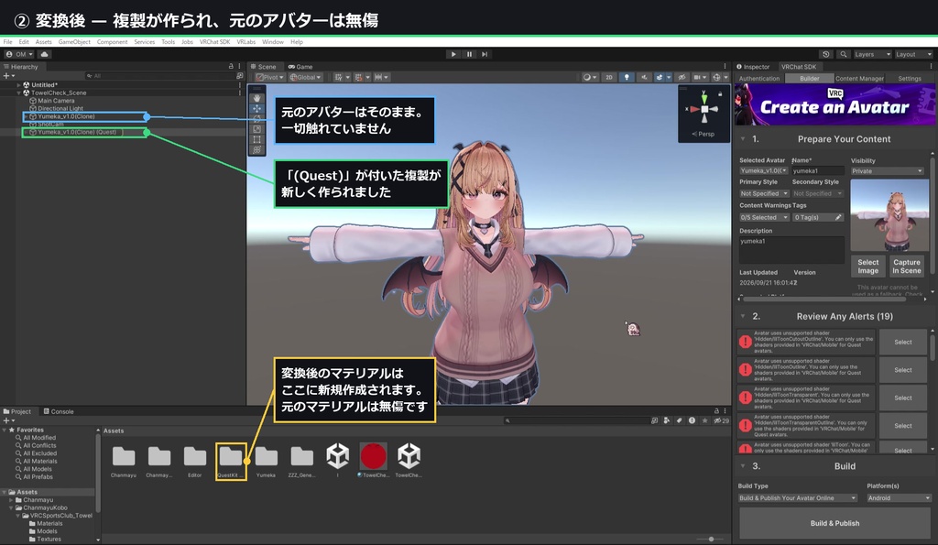Click Select for lilToonCutoutOutline shader alert
938x545 pixels.
click(902, 343)
